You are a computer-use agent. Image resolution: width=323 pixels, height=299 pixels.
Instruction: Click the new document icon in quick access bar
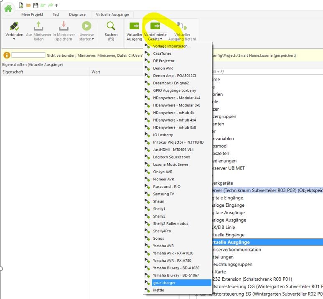tap(21, 5)
